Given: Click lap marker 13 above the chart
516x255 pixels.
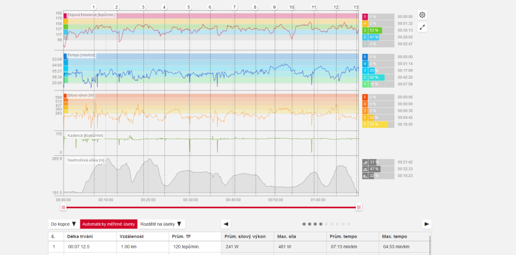Looking at the screenshot, I should pyautogui.click(x=356, y=7).
